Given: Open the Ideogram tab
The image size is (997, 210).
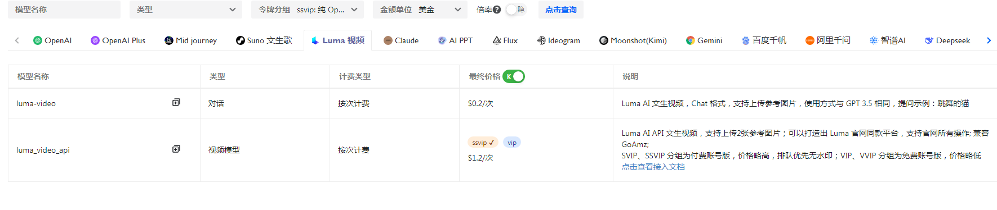Looking at the screenshot, I should [559, 40].
